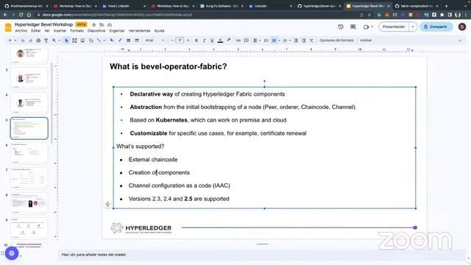The width and height of the screenshot is (471, 265).
Task: Click the decrease indent icon
Action: [296, 40]
